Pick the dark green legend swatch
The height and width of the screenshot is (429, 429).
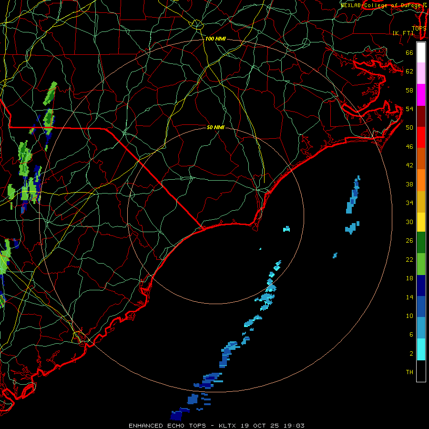(x=421, y=243)
